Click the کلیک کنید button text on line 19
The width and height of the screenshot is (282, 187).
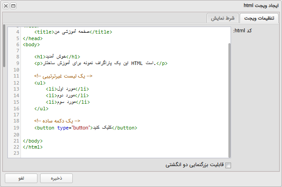coord(102,127)
